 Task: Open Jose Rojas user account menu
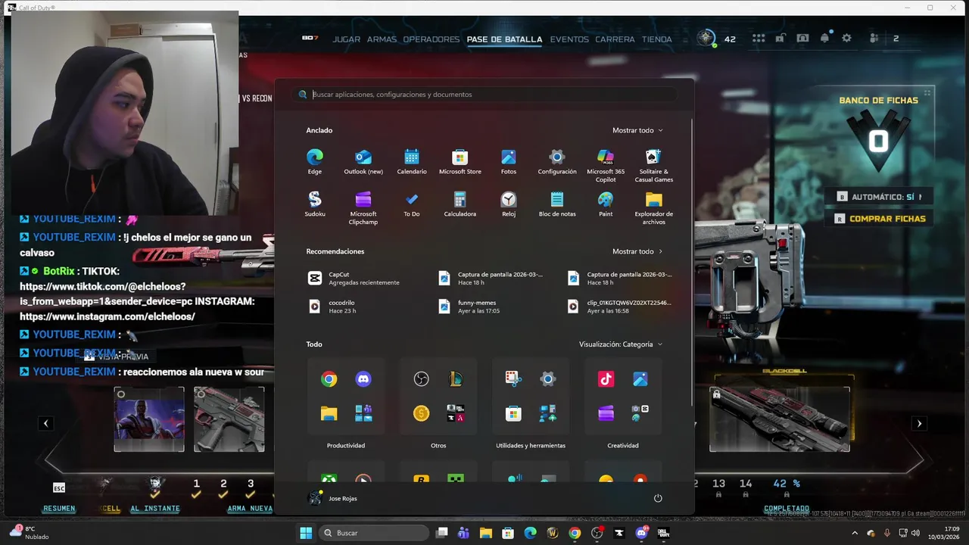[x=333, y=498]
